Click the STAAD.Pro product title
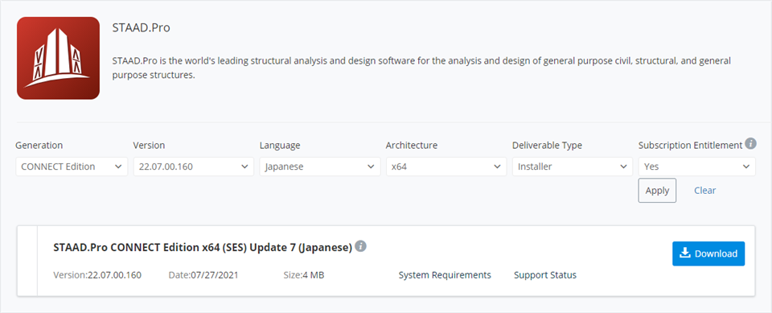This screenshot has height=313, width=772. [142, 27]
